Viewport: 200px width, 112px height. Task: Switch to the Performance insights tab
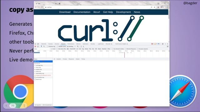tap(122, 44)
